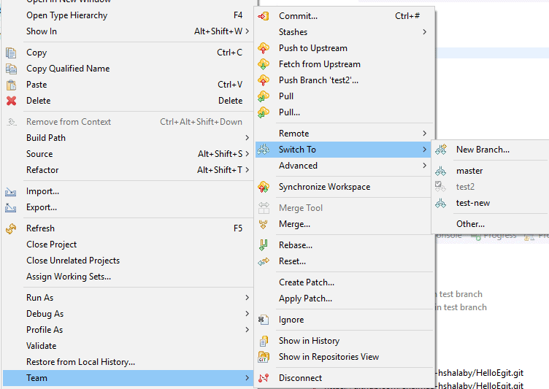Select Copy Qualified Name entry
Viewport: 549px width, 389px height.
tap(68, 69)
